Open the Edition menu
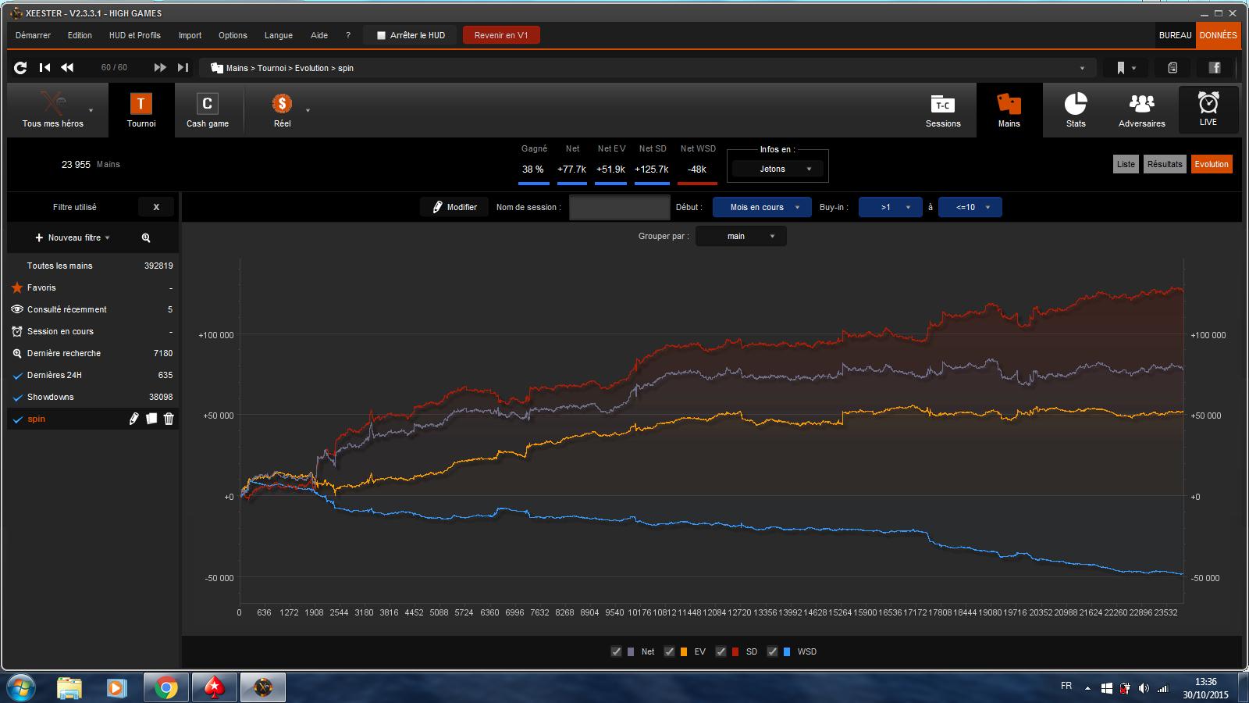This screenshot has height=703, width=1249. pyautogui.click(x=80, y=35)
